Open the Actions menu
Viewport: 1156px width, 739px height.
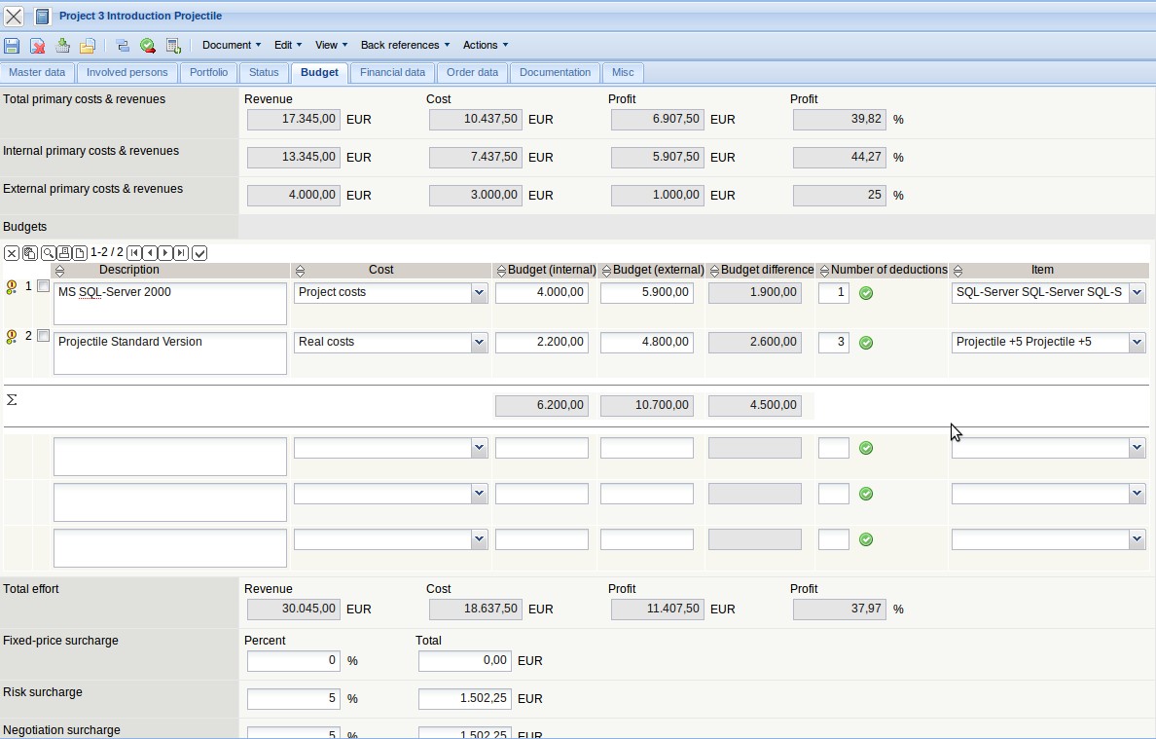click(485, 45)
